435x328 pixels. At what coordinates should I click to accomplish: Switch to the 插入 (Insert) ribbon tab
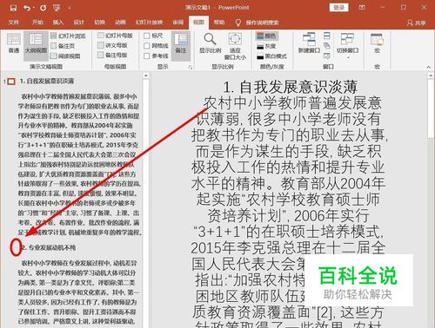(58, 23)
